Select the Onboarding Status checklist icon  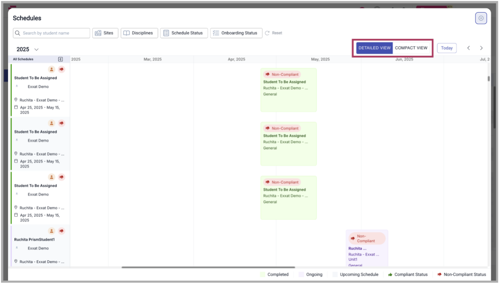[x=216, y=33]
